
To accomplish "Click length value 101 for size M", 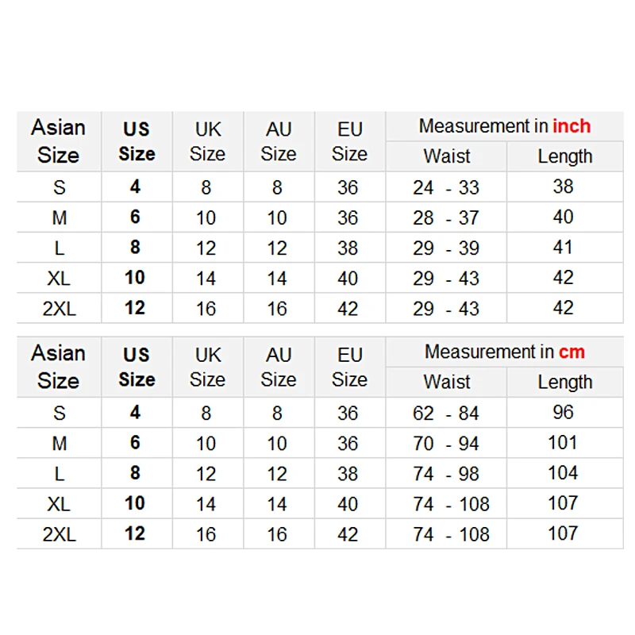I will (563, 443).
